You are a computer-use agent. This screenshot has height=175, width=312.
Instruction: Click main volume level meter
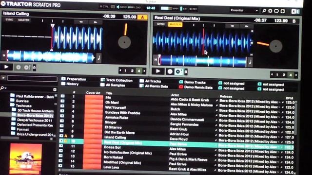pos(166,8)
